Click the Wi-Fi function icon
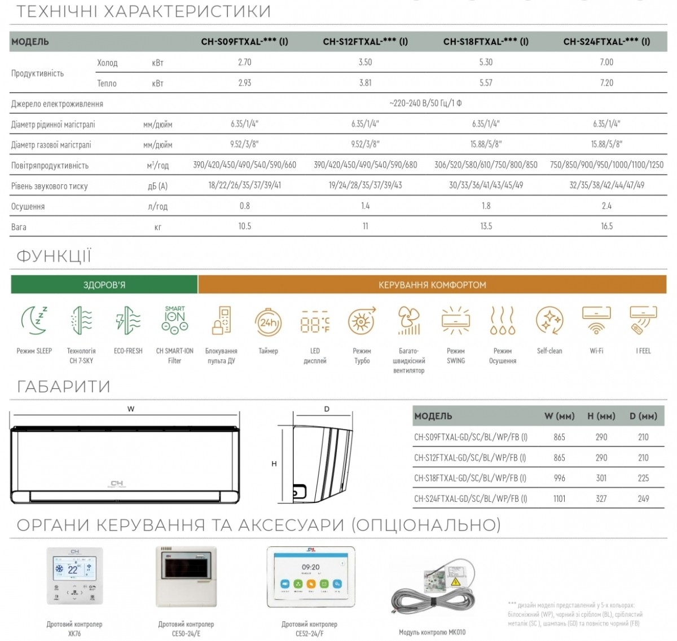 [596, 321]
